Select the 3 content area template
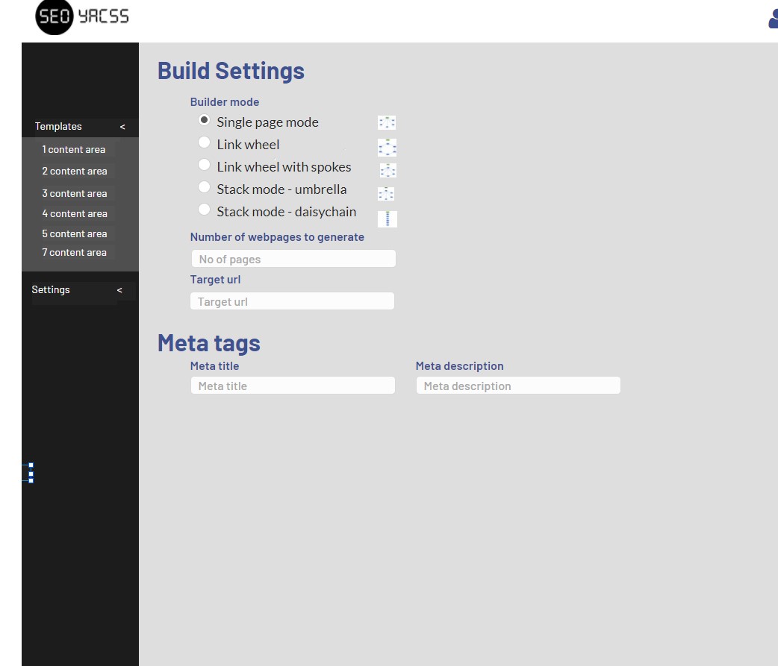 pos(74,193)
